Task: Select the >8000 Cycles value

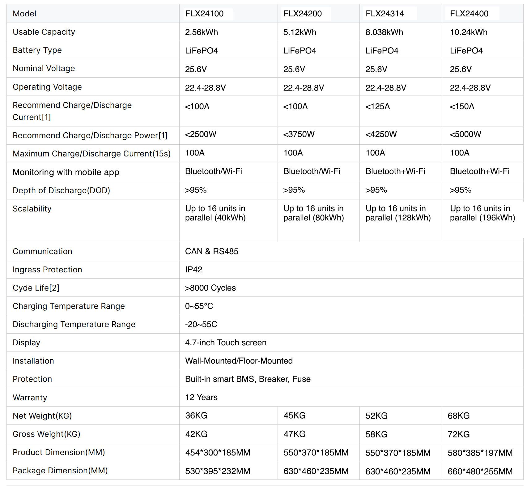Action: pos(210,288)
